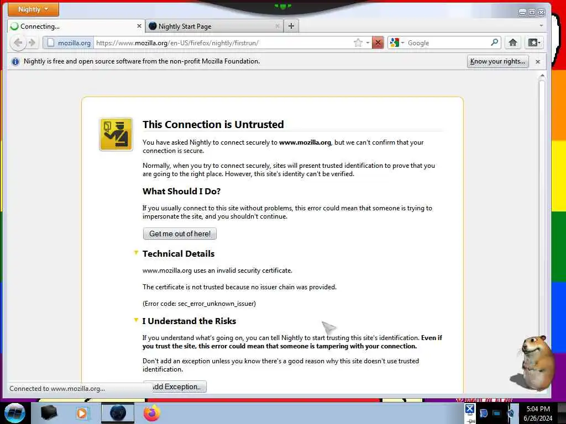Click the blue info icon in notification bar
The width and height of the screenshot is (566, 424).
point(15,62)
